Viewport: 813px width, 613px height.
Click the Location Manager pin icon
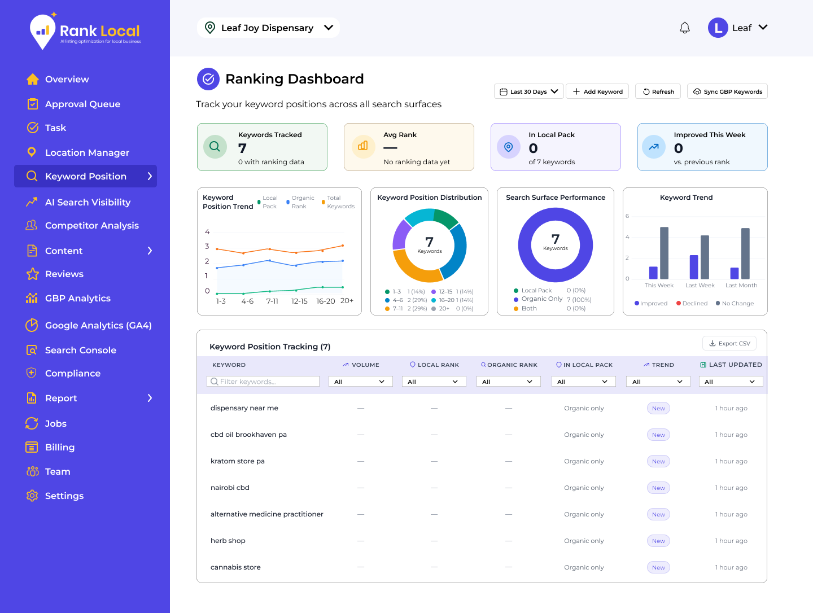32,152
